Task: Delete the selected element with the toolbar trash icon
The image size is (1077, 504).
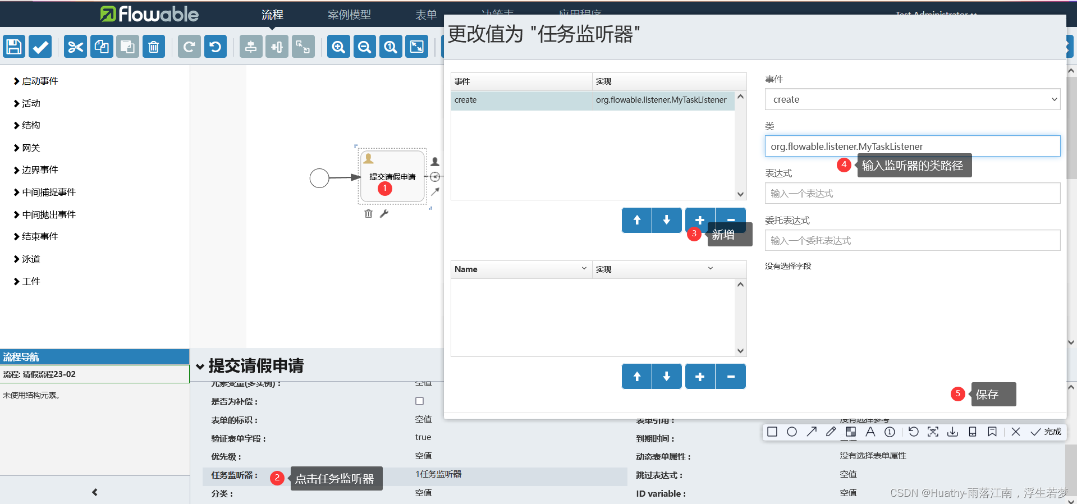Action: tap(154, 47)
